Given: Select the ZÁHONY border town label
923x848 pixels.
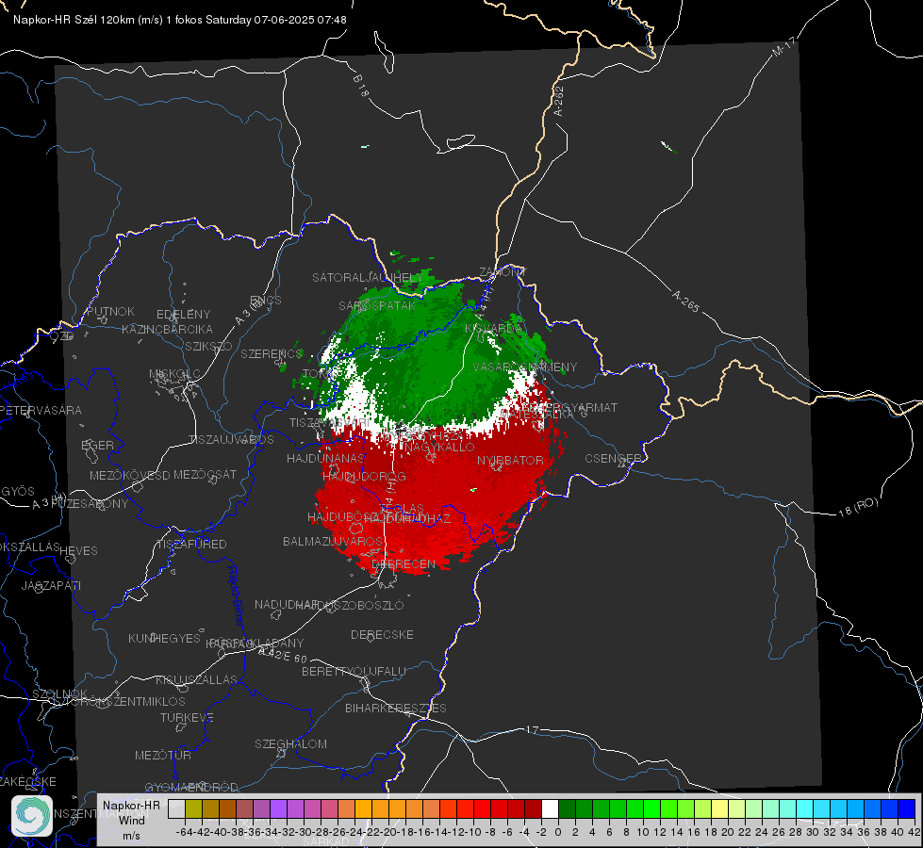Looking at the screenshot, I should click(x=503, y=272).
